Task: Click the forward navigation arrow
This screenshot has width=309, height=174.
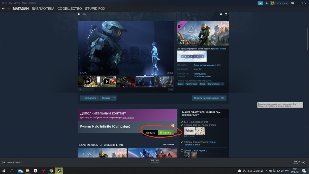Action: click(x=9, y=9)
